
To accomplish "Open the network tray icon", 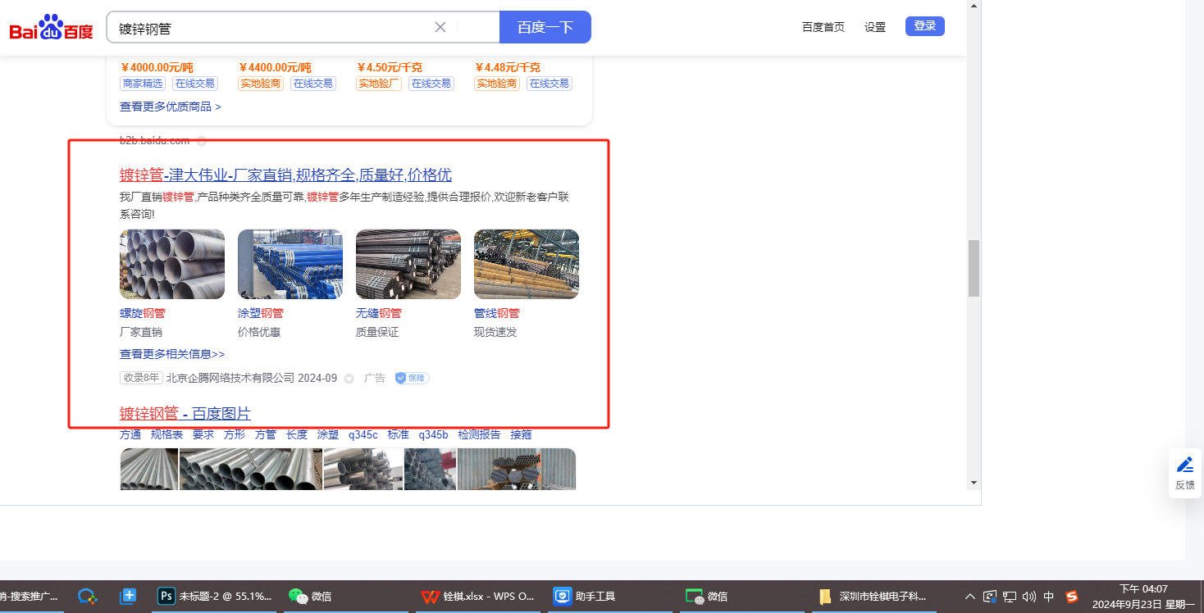I will [x=1010, y=597].
